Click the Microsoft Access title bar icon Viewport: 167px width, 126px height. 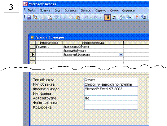click(25, 4)
